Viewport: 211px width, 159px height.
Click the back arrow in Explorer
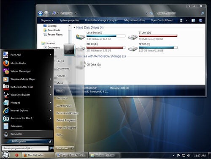41,13
